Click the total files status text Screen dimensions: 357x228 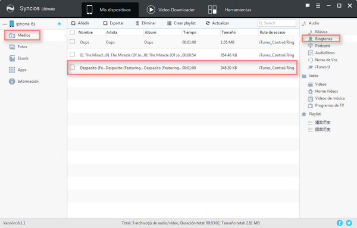(190, 223)
